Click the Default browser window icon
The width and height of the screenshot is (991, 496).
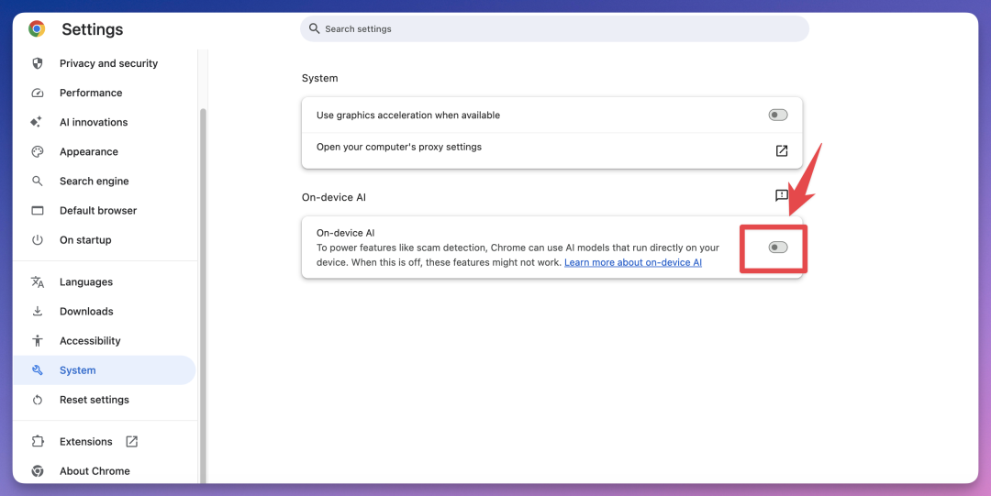[38, 210]
